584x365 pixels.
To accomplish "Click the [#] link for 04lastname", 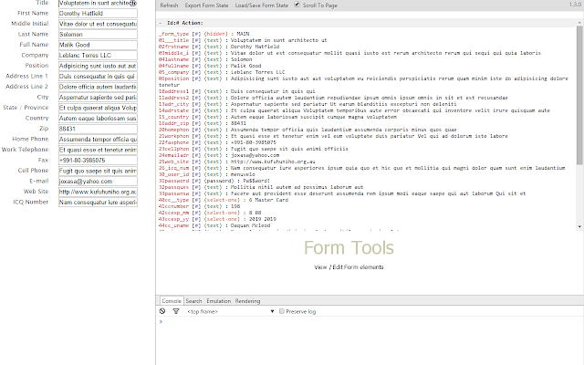I will (x=196, y=59).
